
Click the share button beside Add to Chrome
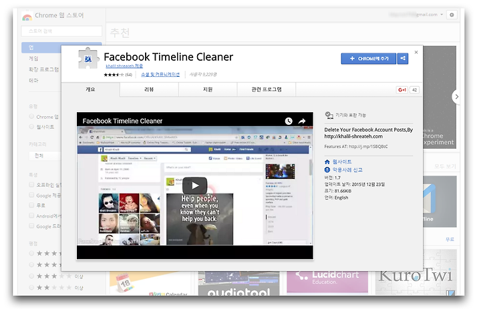point(403,58)
